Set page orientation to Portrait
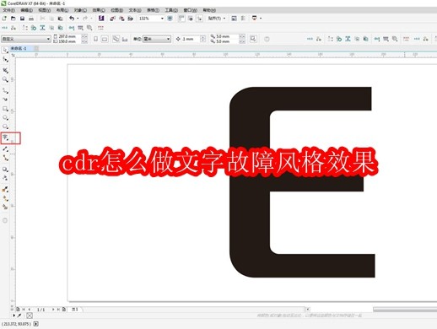 pyautogui.click(x=95, y=39)
